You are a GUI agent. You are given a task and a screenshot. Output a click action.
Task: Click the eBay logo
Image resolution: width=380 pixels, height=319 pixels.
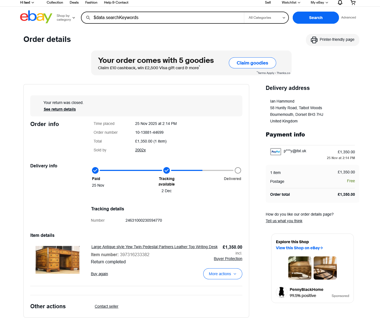tap(36, 17)
